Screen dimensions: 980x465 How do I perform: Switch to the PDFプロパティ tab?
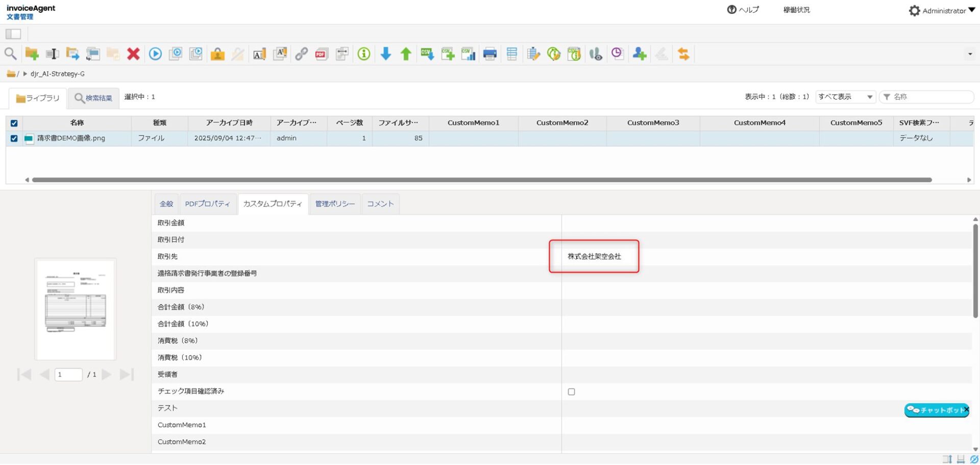coord(207,204)
